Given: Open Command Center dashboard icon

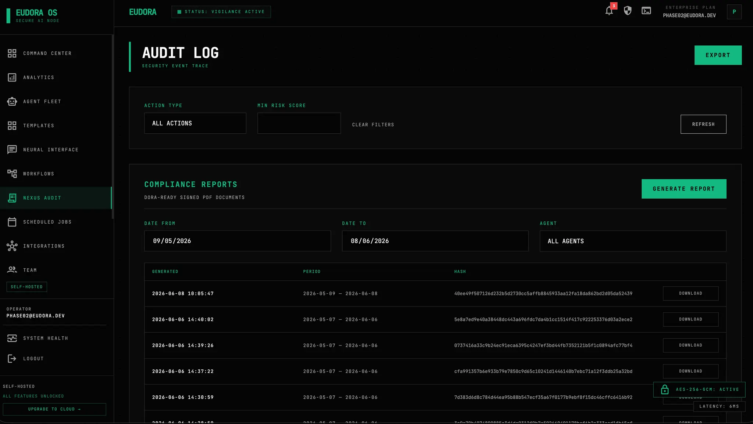Looking at the screenshot, I should click(12, 53).
